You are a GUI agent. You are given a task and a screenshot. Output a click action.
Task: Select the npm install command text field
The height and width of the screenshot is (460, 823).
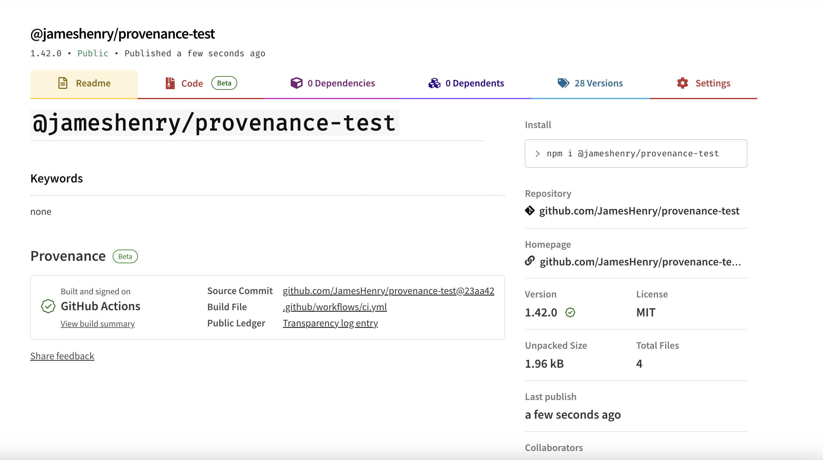[635, 154]
